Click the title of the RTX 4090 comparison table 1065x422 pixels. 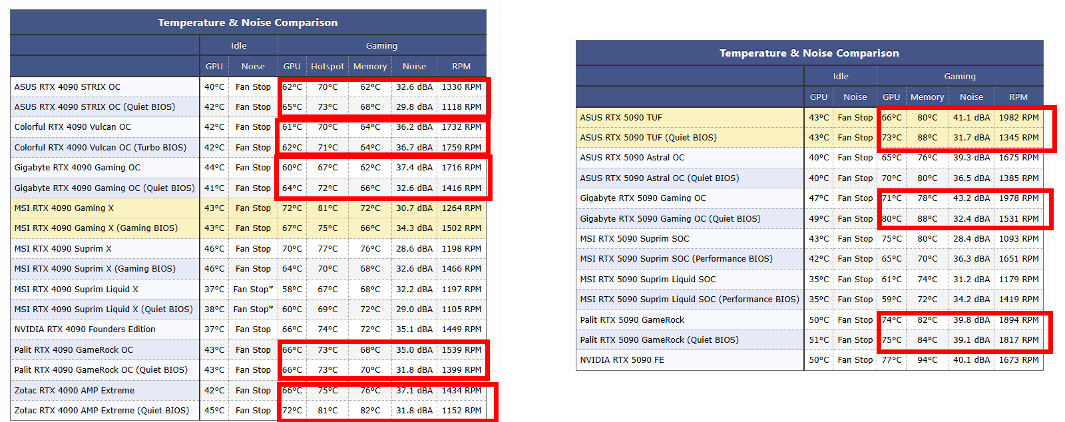[248, 22]
